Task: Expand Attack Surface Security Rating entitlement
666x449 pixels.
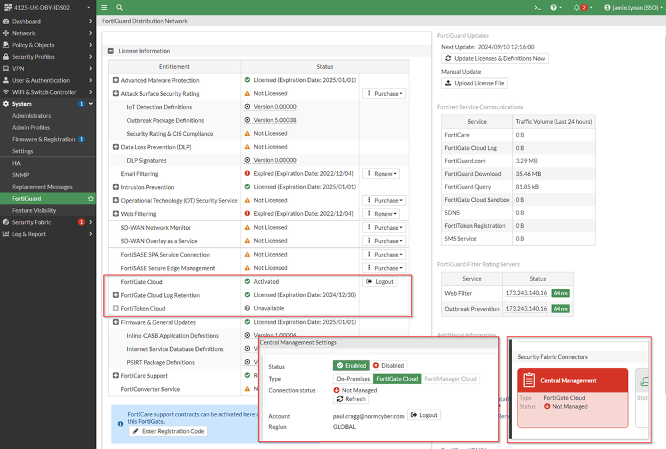Action: [115, 93]
